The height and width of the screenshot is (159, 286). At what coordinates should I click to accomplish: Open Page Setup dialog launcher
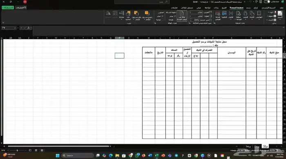point(214,23)
